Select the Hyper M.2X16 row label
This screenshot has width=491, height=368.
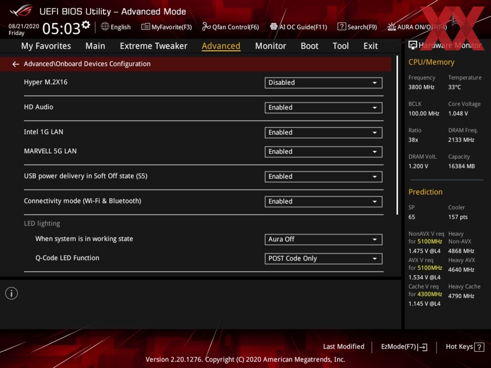coord(45,82)
